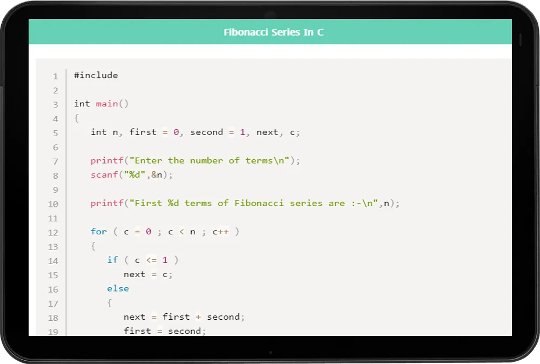Click the else keyword on line 16
540x364 pixels.
click(118, 288)
